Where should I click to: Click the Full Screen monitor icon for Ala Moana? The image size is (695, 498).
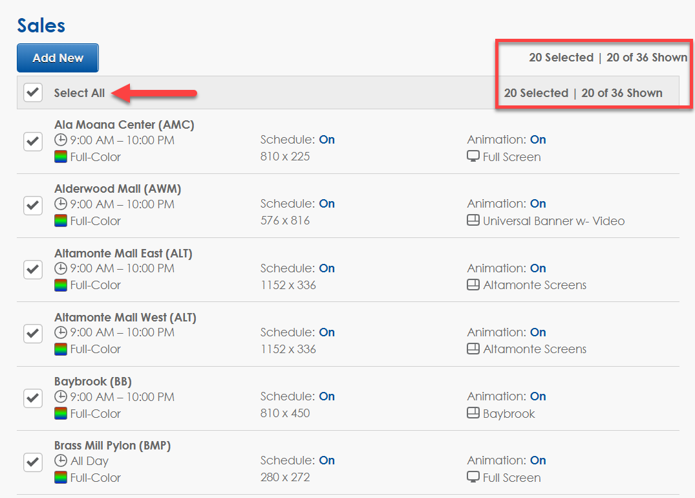point(473,157)
